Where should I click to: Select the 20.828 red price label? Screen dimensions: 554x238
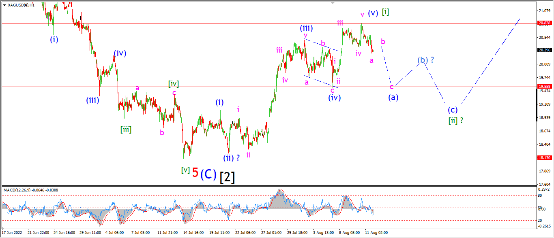(x=544, y=23)
